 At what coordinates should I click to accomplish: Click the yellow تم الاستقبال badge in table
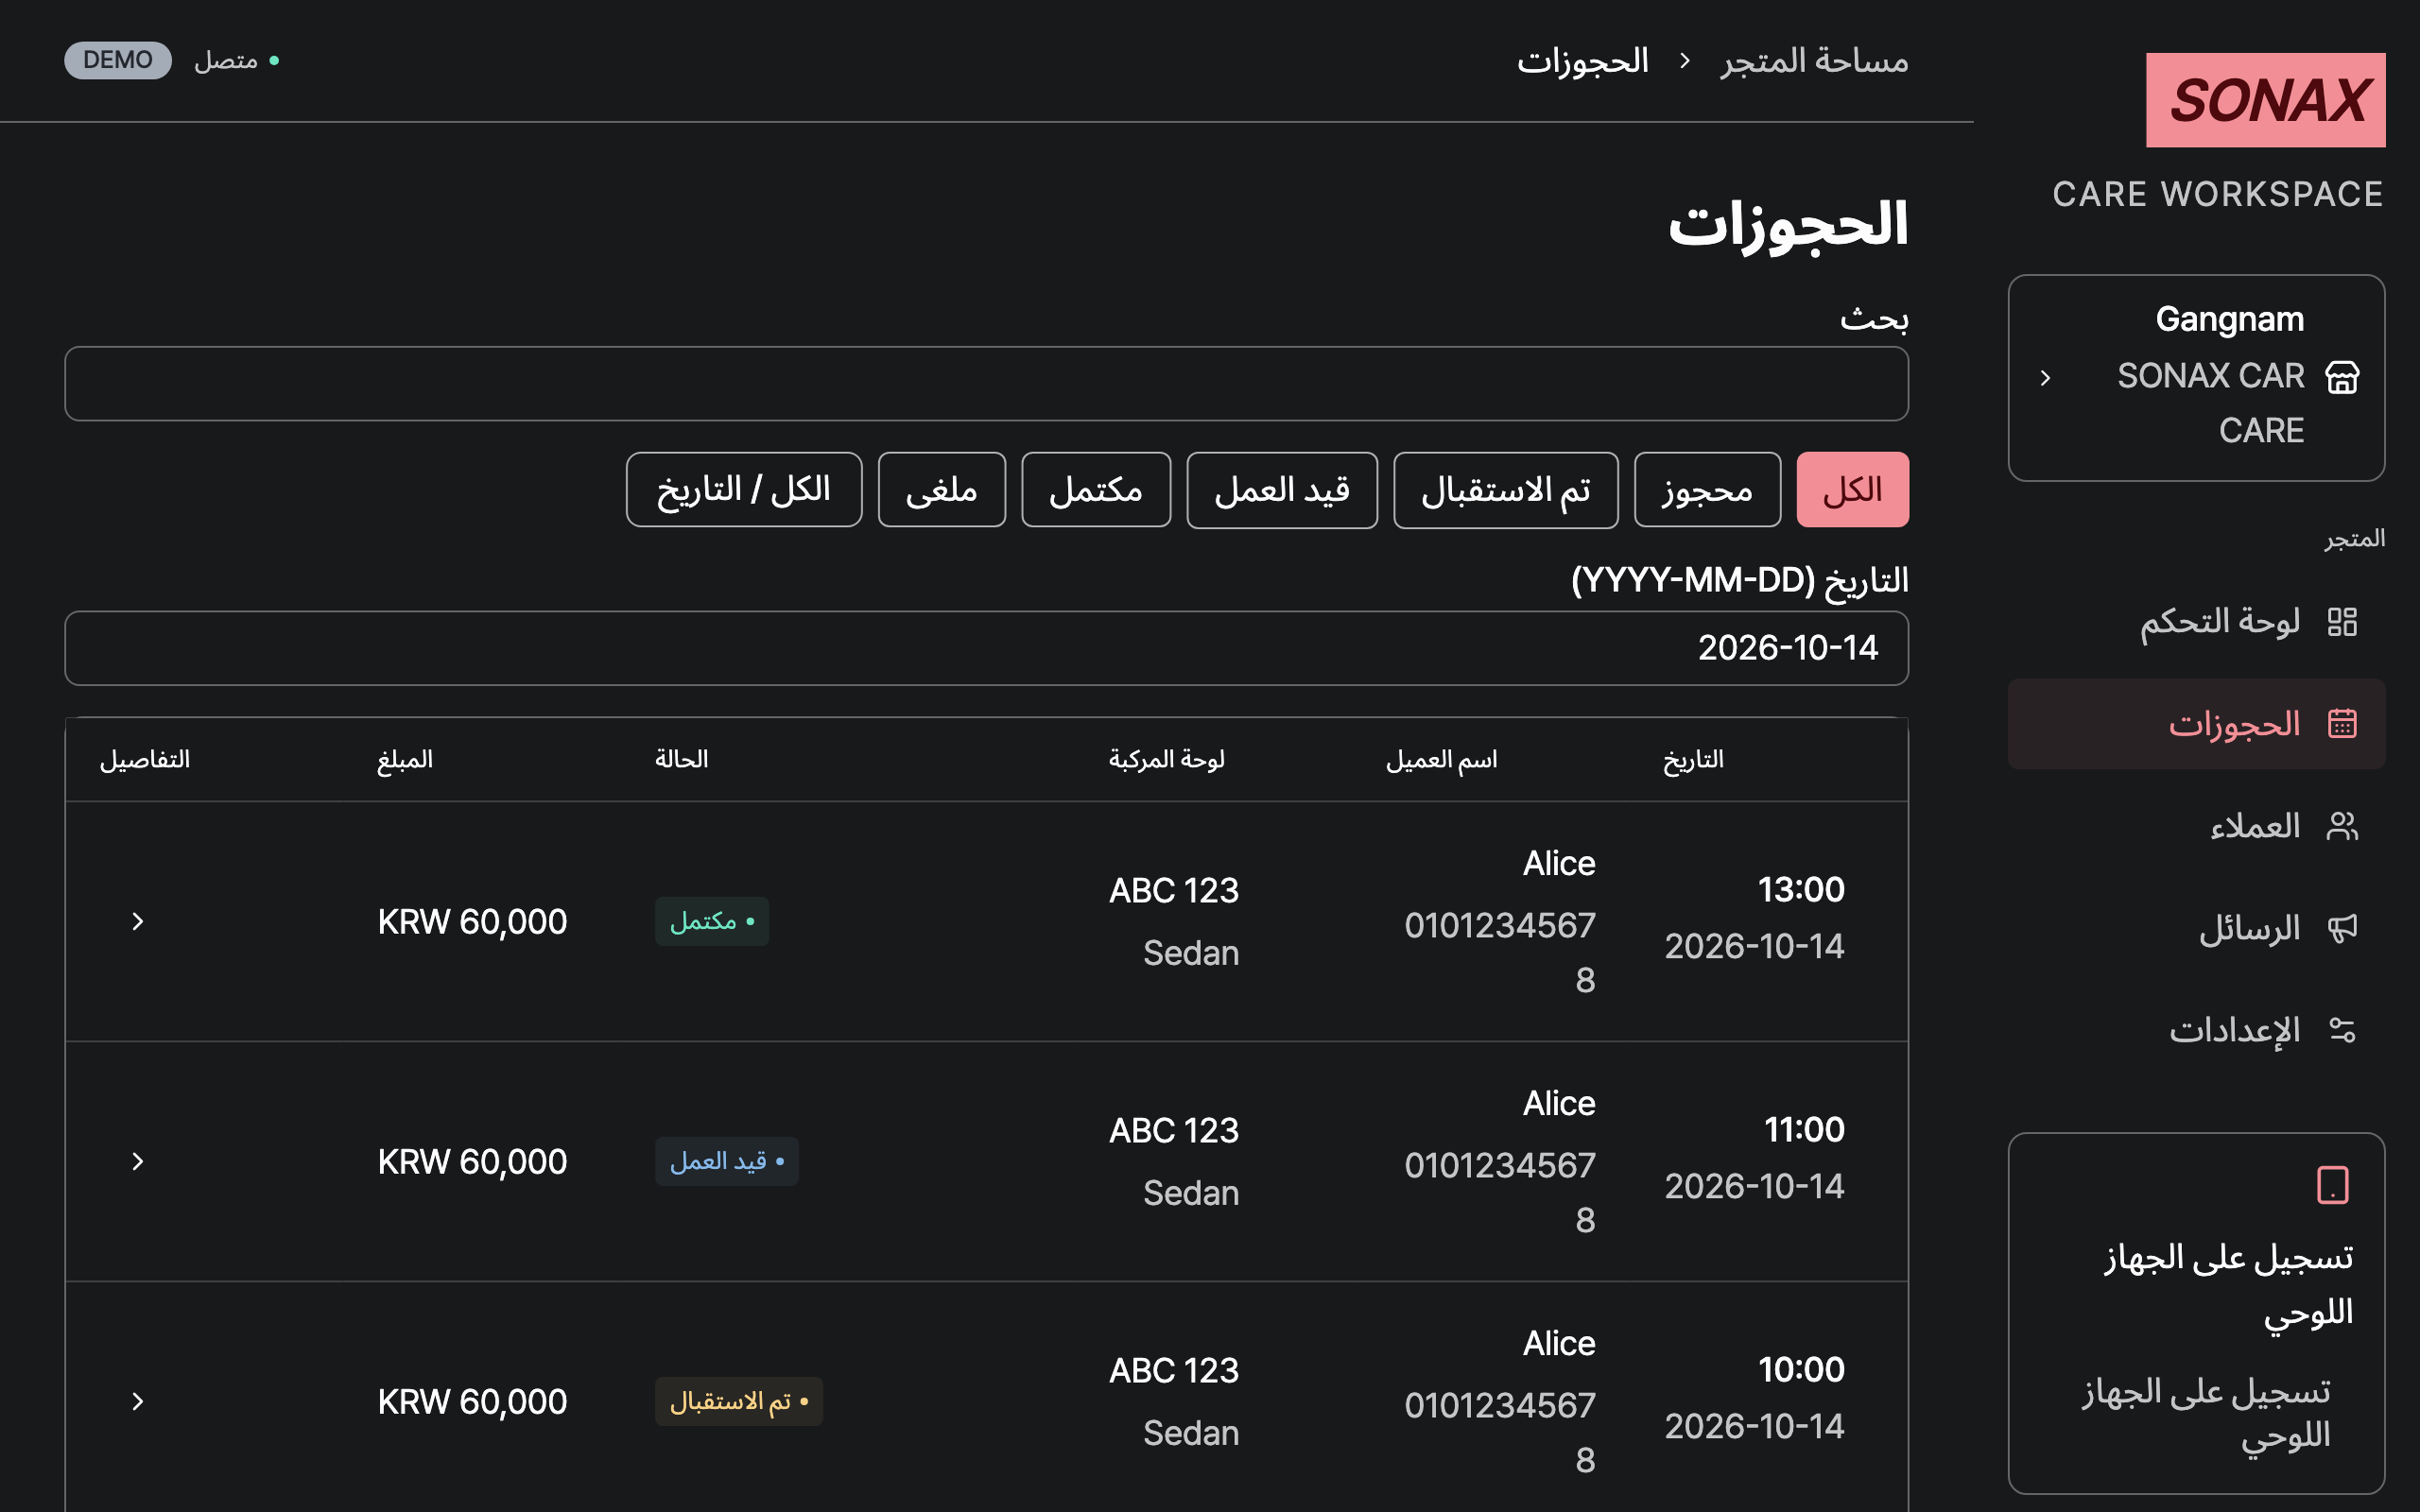[x=739, y=1401]
